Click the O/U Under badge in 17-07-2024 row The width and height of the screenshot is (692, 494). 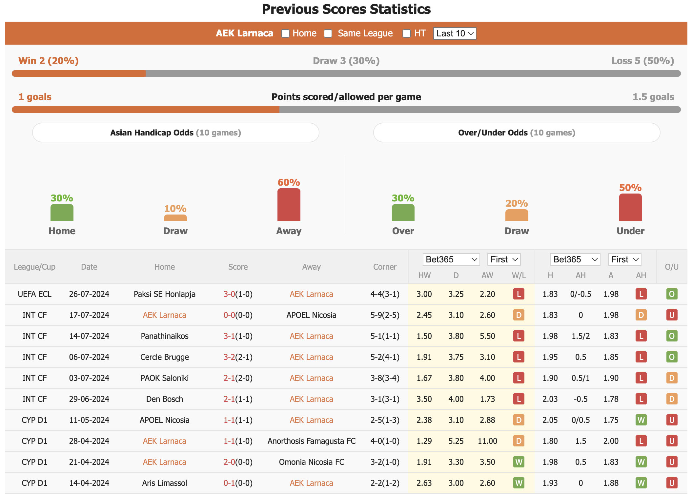672,315
